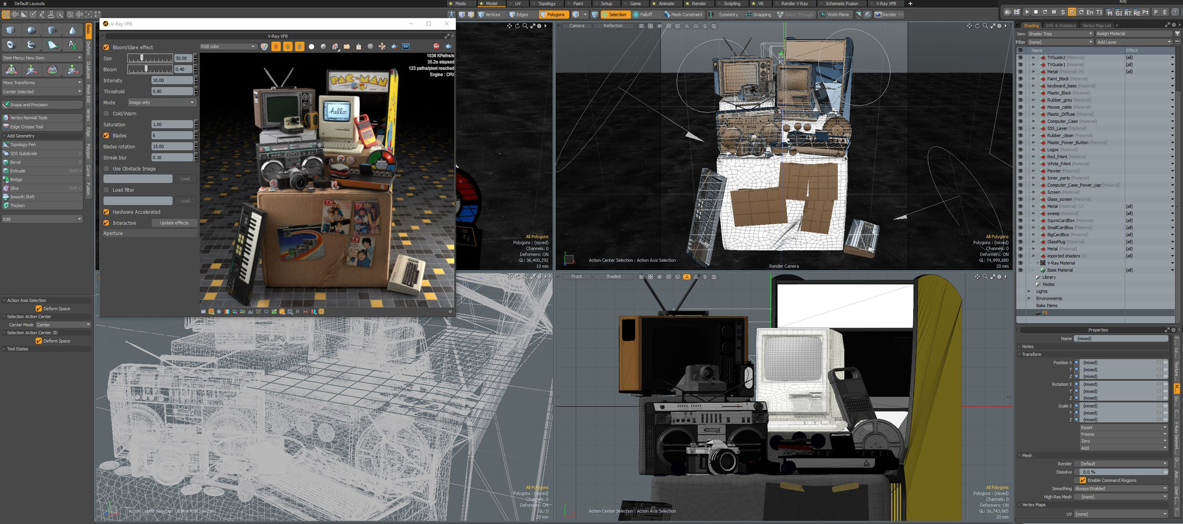Open the Add Layer dropdown

click(1134, 42)
